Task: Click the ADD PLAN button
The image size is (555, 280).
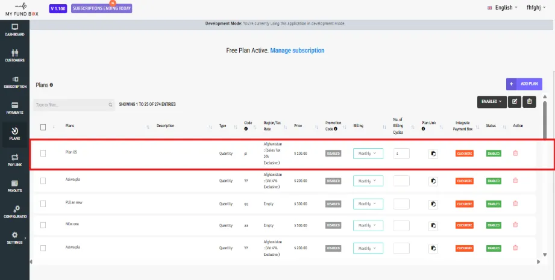Action: pyautogui.click(x=524, y=84)
